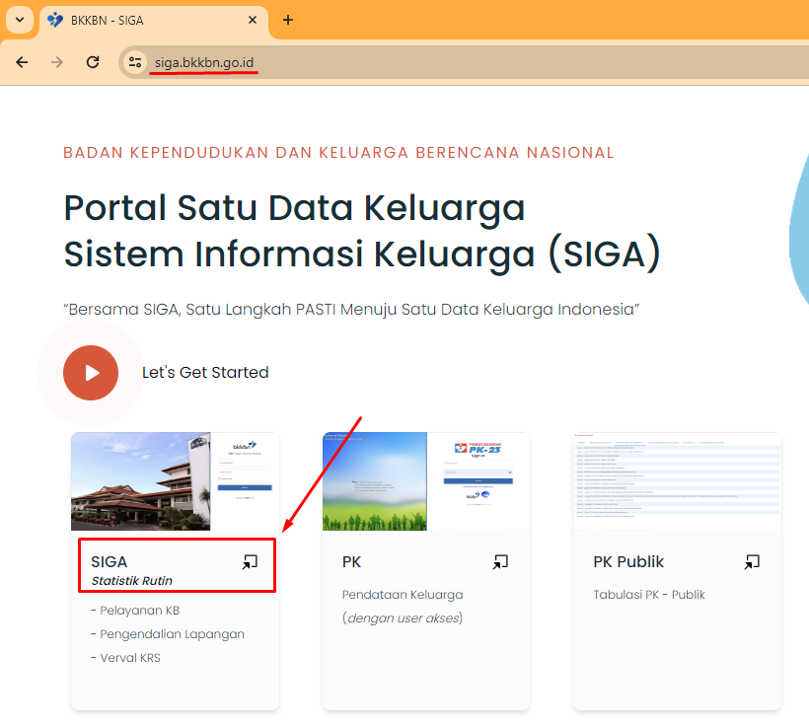Click the PK Publik table thumbnail
The height and width of the screenshot is (725, 809).
tap(677, 481)
